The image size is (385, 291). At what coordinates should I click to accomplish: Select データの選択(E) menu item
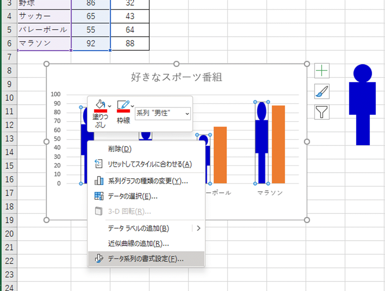pyautogui.click(x=146, y=196)
